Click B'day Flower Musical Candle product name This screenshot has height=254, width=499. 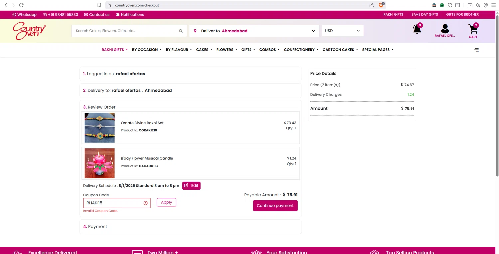point(147,158)
